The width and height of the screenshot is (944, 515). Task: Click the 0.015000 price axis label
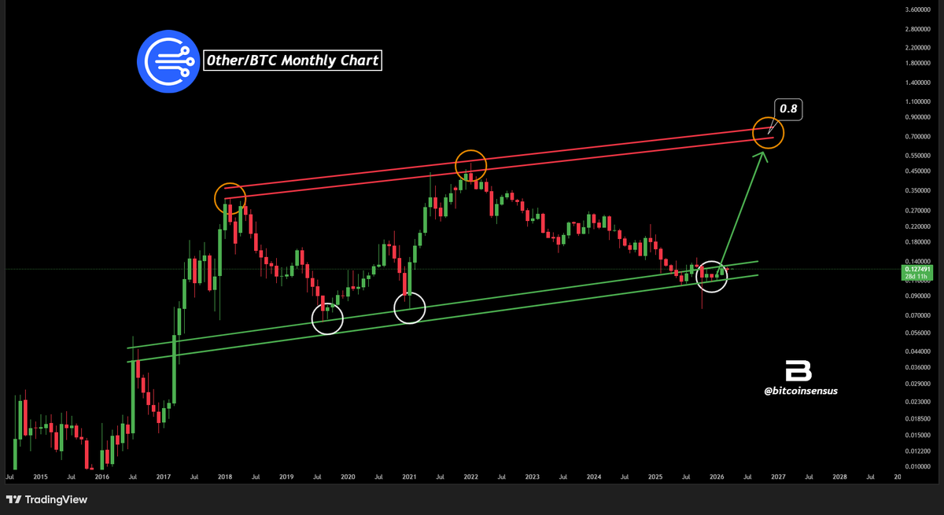920,434
